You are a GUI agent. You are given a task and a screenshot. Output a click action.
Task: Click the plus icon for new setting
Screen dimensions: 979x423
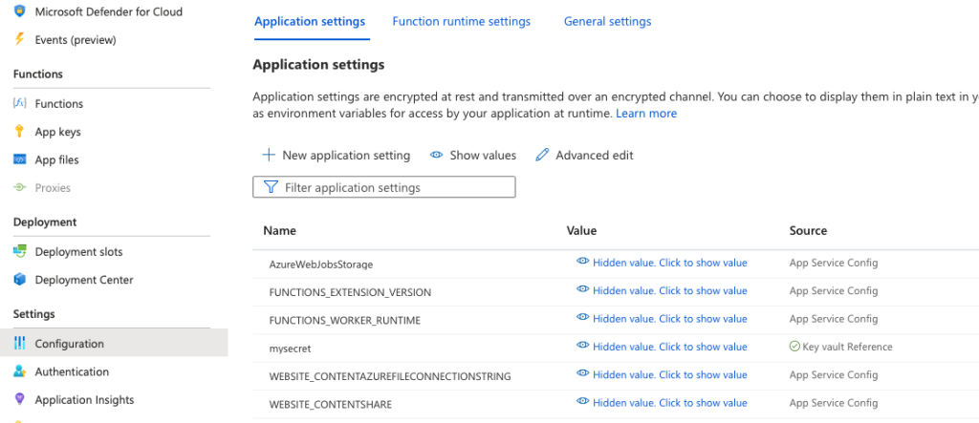click(x=269, y=155)
